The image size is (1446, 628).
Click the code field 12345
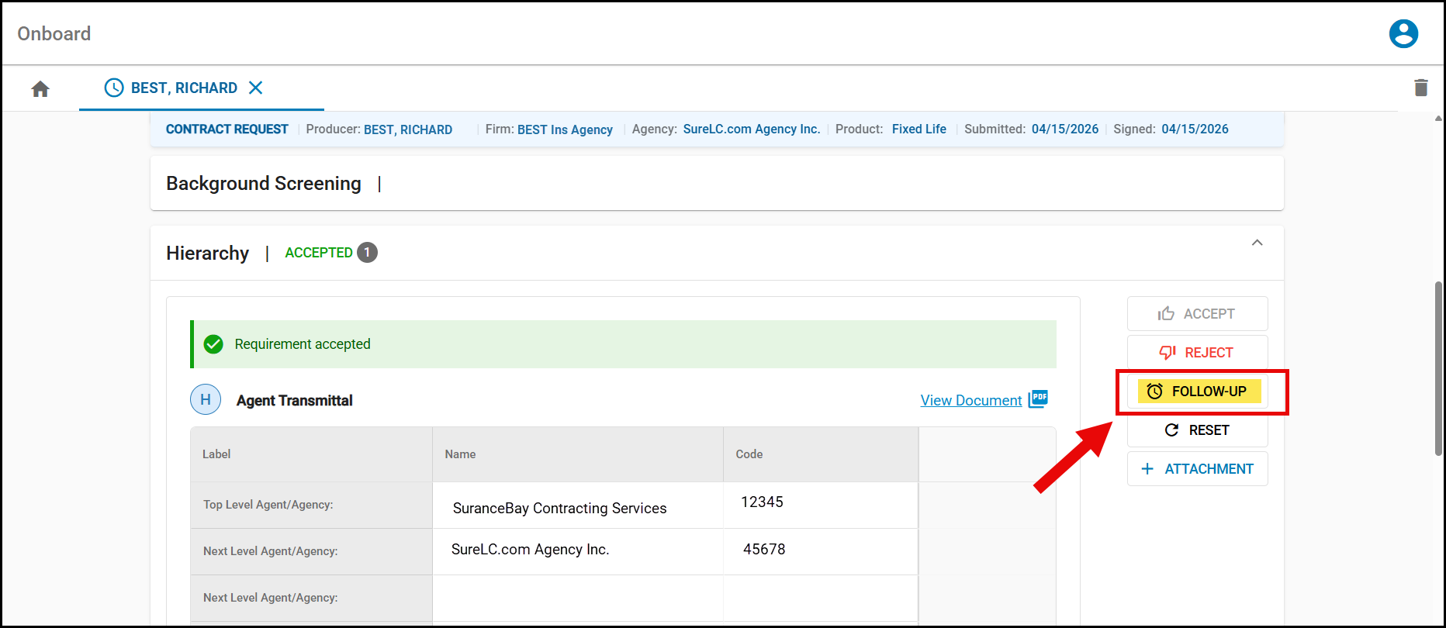click(820, 506)
